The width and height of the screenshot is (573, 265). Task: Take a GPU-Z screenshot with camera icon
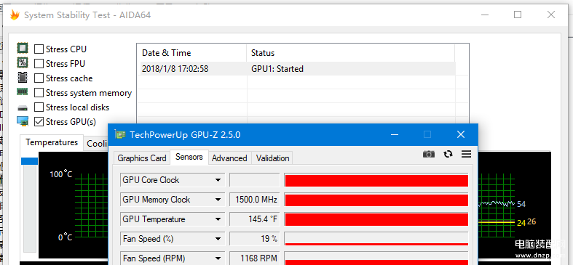[x=429, y=154]
